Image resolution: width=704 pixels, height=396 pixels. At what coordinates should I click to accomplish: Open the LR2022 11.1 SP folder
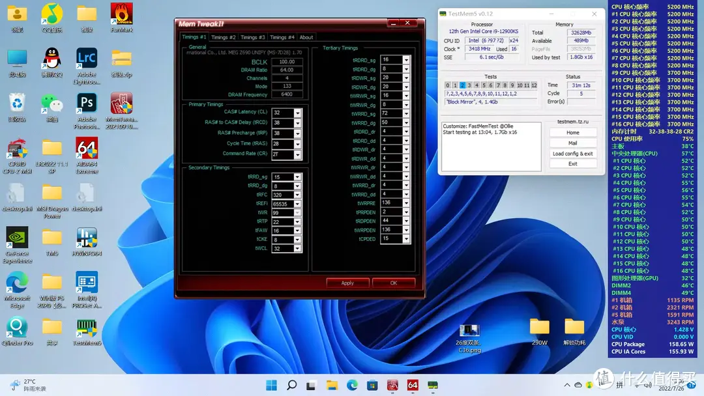coord(51,156)
